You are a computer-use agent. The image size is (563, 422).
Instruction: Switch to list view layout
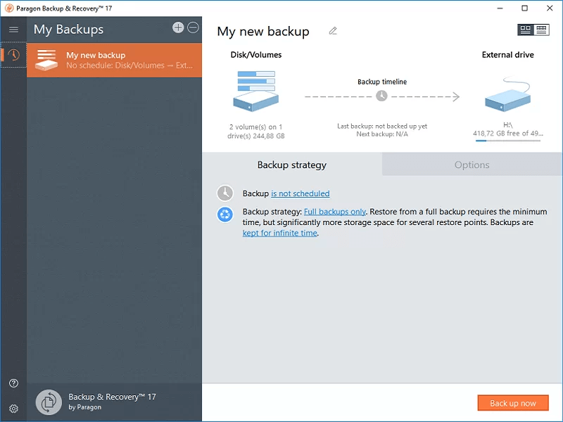540,30
